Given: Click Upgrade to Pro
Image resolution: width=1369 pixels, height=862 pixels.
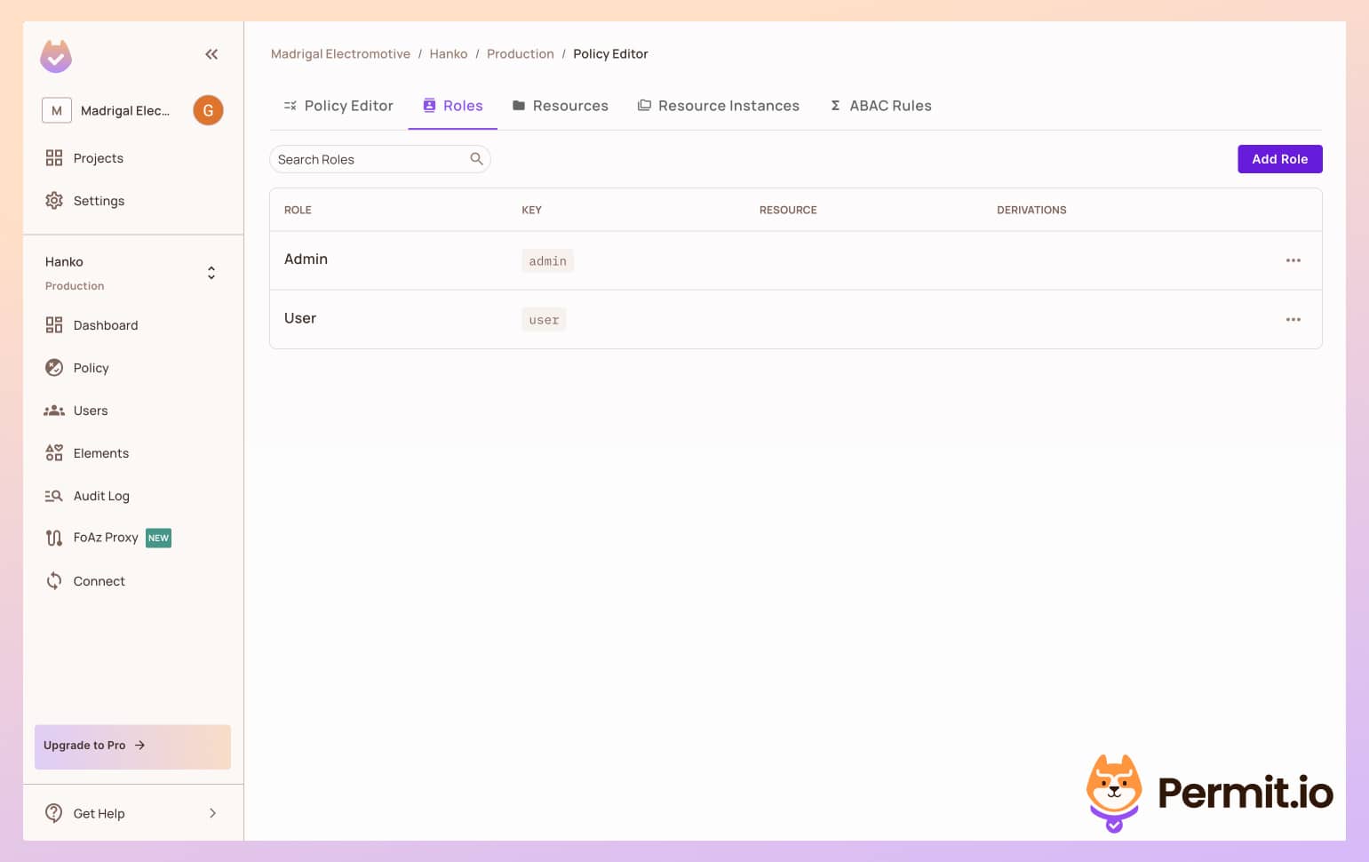Looking at the screenshot, I should click(93, 746).
